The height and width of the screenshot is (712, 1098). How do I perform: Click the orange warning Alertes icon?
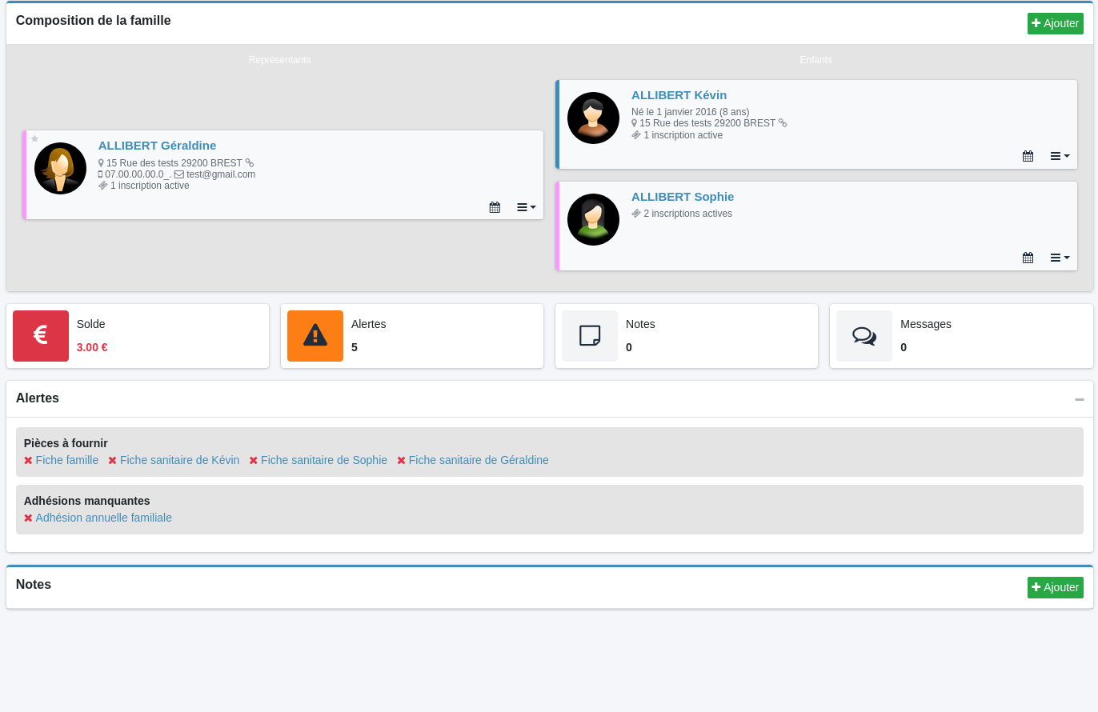tap(315, 336)
